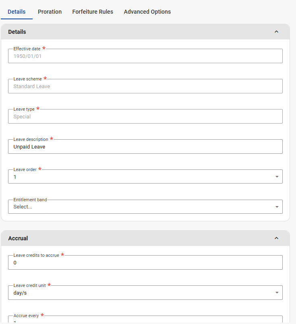Viewport: 296px width, 324px height.
Task: Open the Forfeiture Rules tab
Action: point(93,12)
